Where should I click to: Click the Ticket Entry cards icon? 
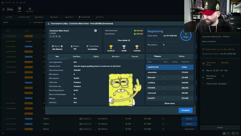(x=88, y=46)
